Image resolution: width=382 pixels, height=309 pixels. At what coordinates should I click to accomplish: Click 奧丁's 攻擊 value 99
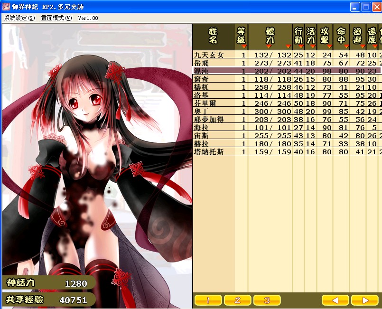326,112
